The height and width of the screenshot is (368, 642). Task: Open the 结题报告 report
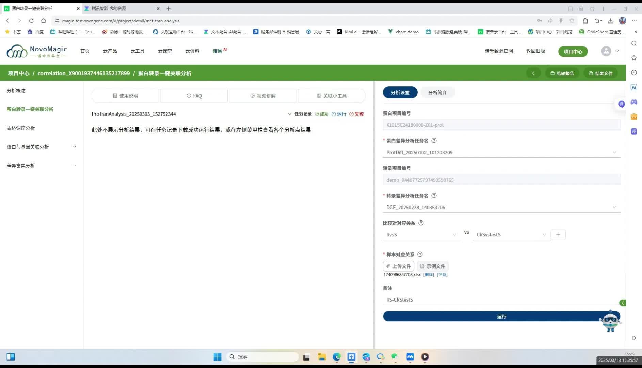(x=562, y=73)
